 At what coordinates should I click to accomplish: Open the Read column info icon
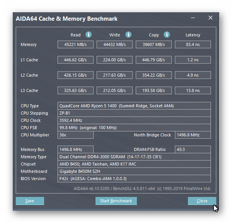click(89, 34)
